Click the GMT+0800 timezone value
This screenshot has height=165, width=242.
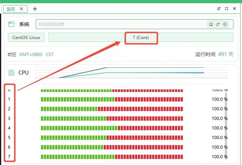coord(31,55)
